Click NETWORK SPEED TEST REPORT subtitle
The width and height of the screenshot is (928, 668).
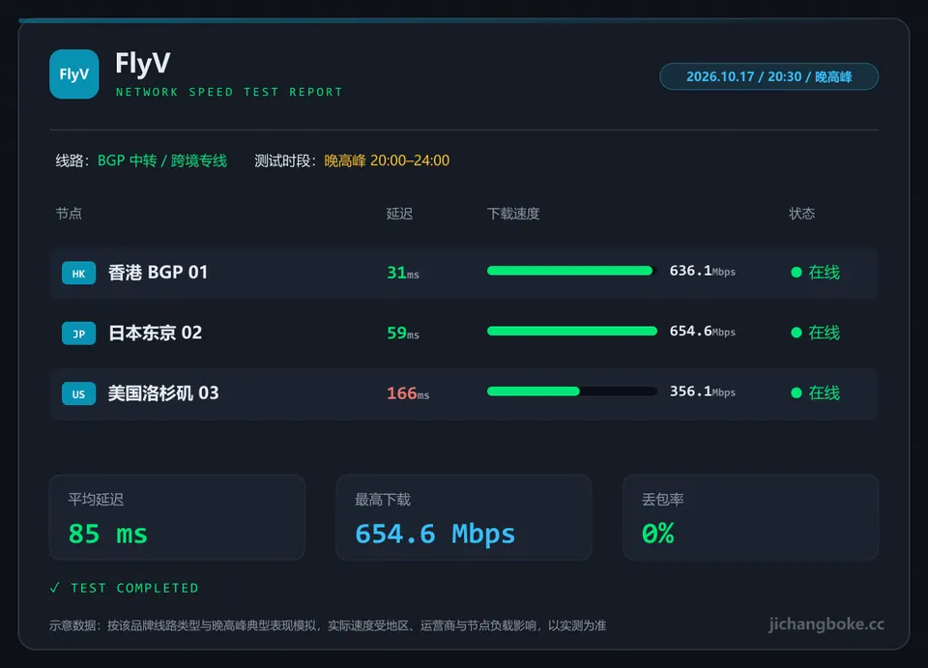229,92
